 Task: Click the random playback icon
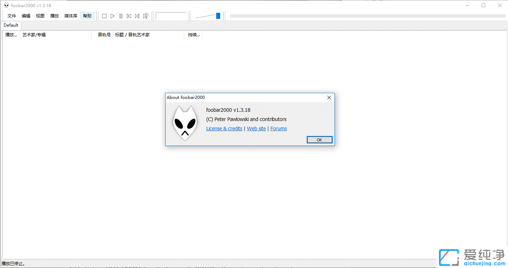(145, 16)
